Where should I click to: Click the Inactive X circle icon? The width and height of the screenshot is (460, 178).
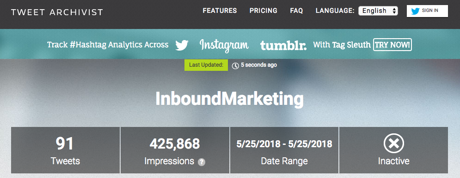(x=394, y=144)
